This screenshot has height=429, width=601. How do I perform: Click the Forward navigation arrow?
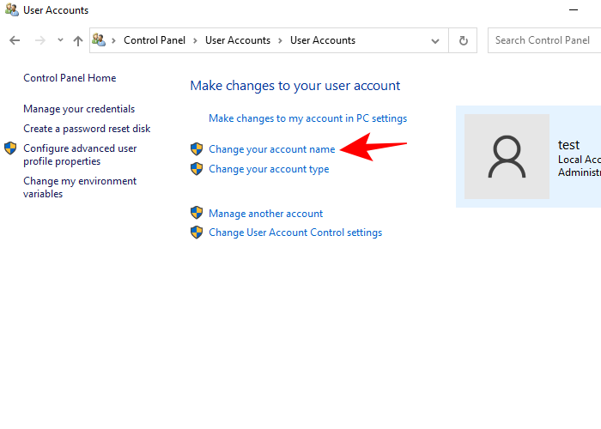click(x=39, y=40)
